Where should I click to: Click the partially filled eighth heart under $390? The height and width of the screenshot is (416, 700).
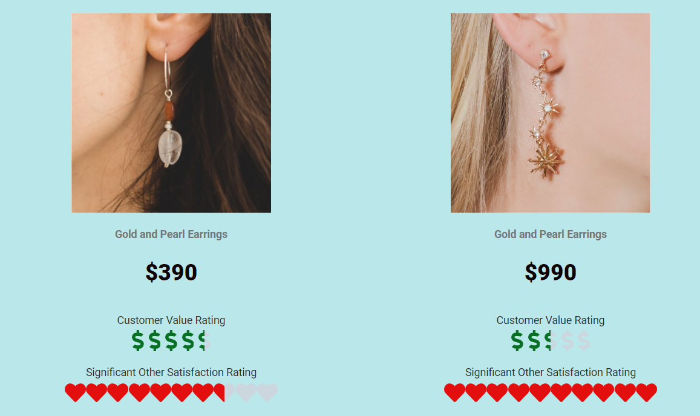point(224,392)
